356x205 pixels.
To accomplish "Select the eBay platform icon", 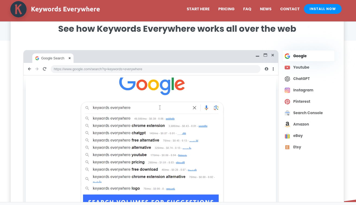I will pyautogui.click(x=298, y=136).
